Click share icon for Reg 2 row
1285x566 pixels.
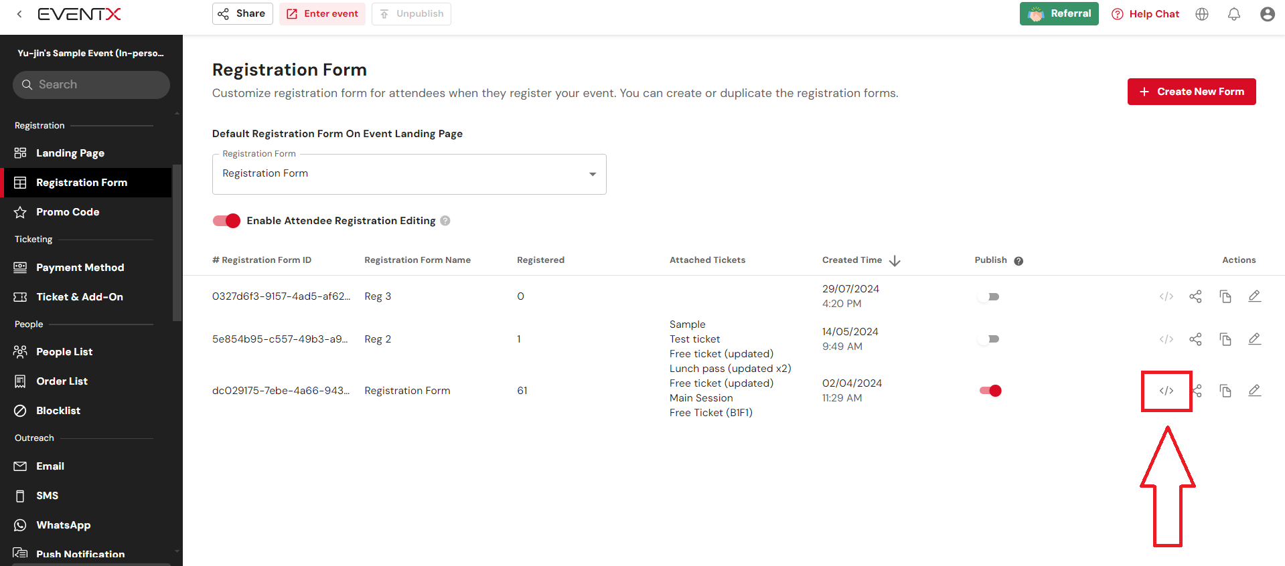[1196, 339]
